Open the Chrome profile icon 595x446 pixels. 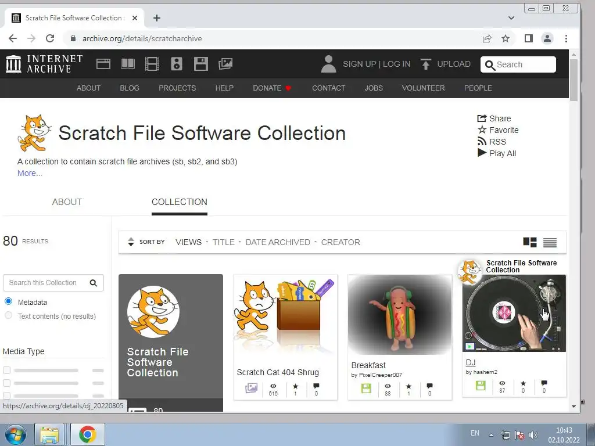tap(547, 38)
